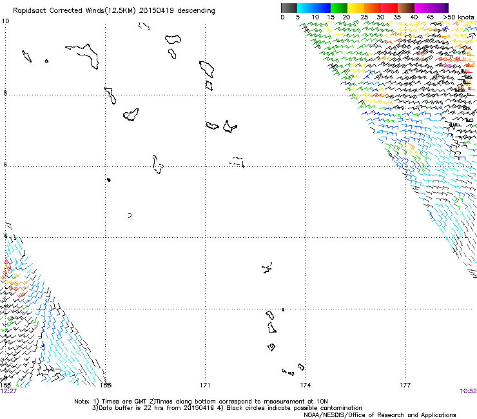Click the latitude '10' axis label at top left
Image resolution: width=477 pixels, height=419 pixels.
[x=5, y=21]
